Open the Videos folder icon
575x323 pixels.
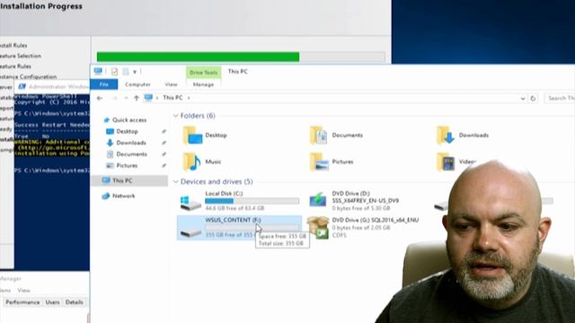tap(446, 161)
